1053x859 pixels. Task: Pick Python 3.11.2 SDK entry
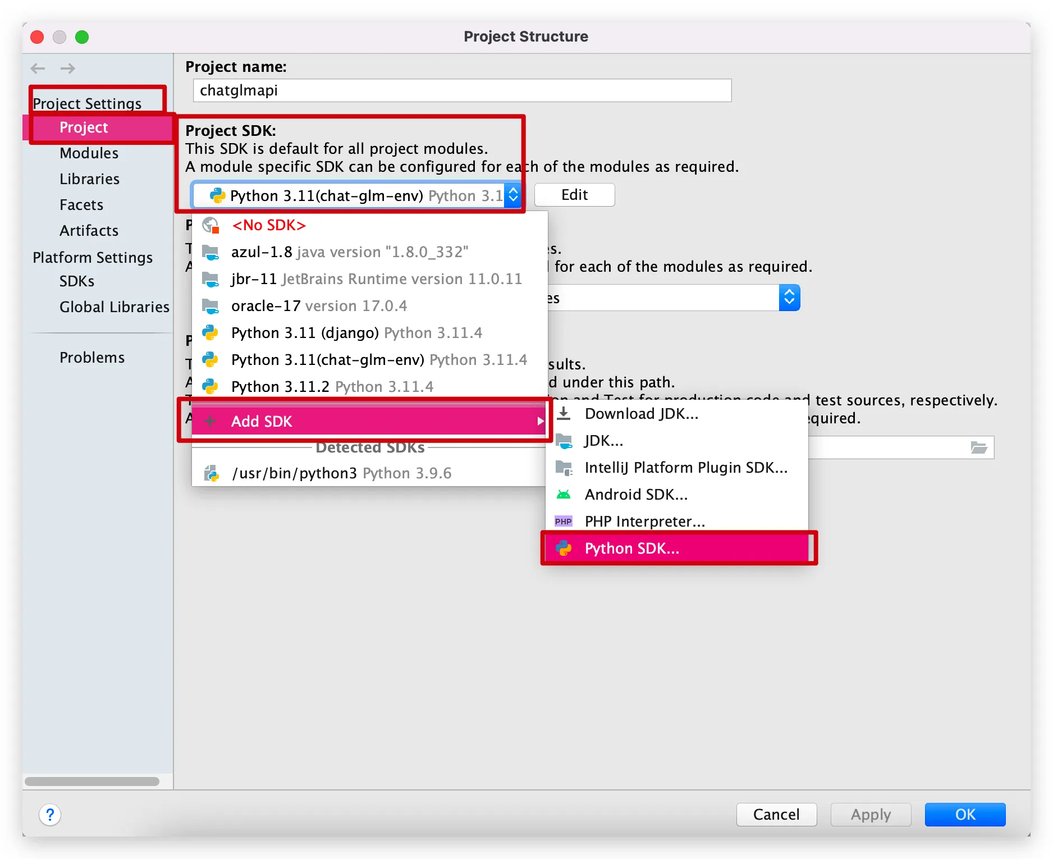369,387
